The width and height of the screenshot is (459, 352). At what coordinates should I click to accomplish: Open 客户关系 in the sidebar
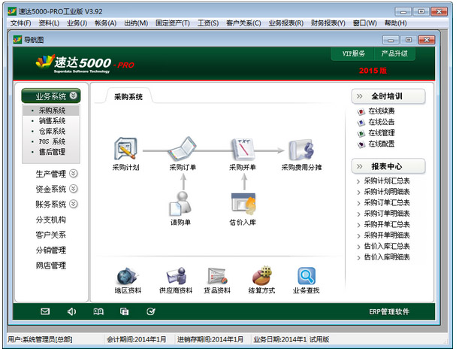pos(50,235)
